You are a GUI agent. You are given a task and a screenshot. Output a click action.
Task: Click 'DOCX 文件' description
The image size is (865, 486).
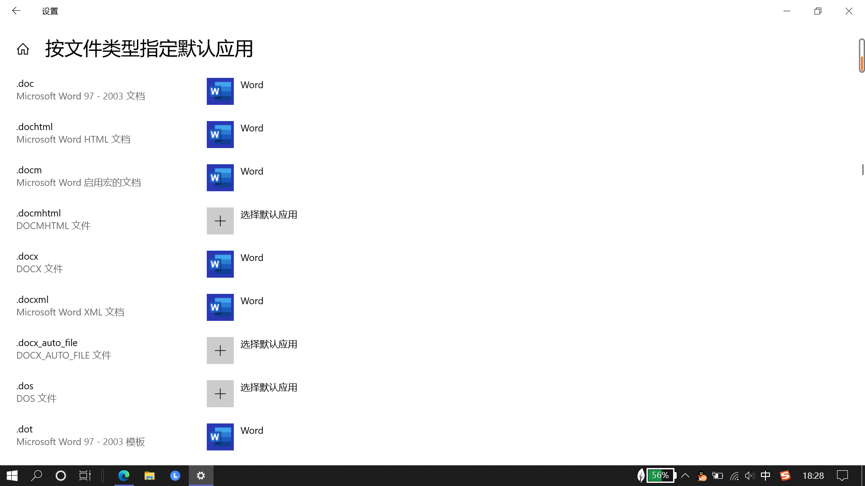click(x=40, y=269)
